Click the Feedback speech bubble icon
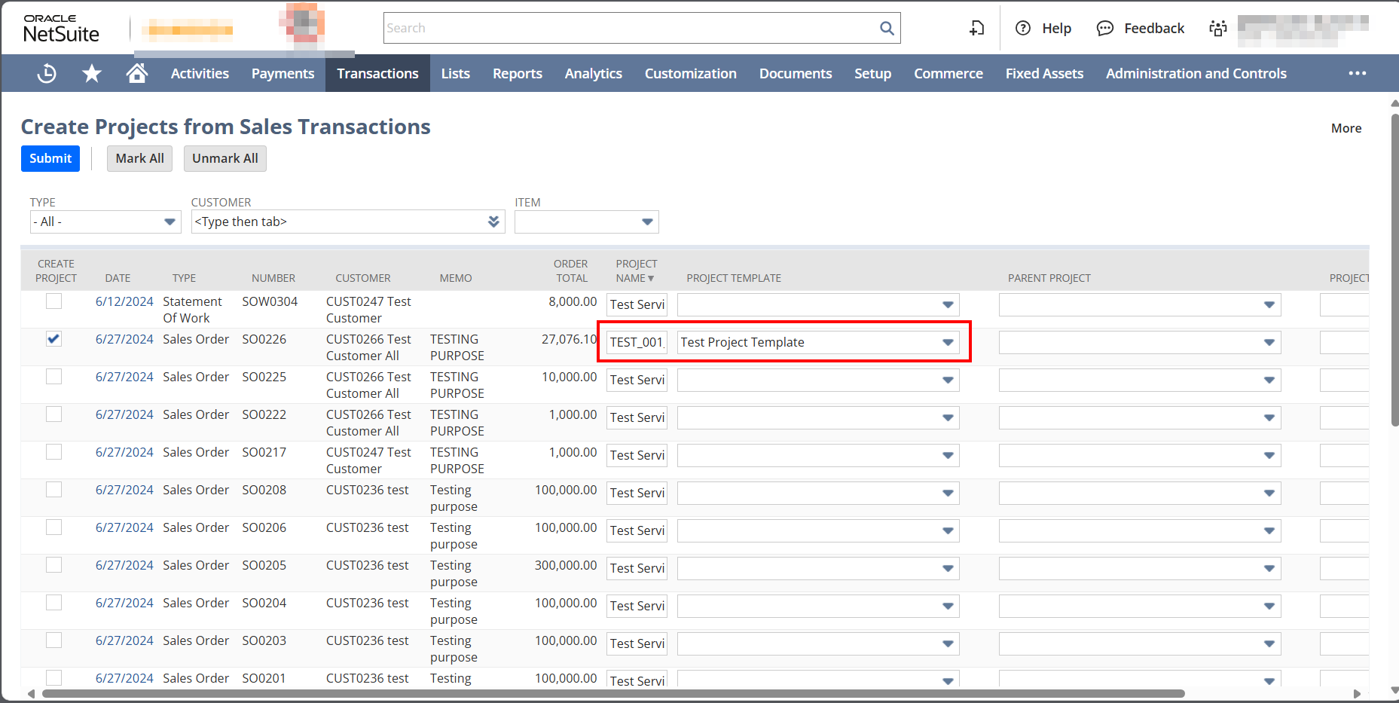Viewport: 1399px width, 703px height. pyautogui.click(x=1104, y=28)
